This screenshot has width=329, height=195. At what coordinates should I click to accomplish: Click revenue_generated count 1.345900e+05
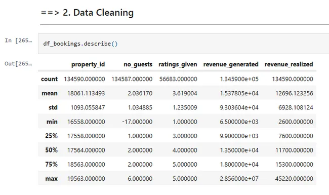[239, 79]
